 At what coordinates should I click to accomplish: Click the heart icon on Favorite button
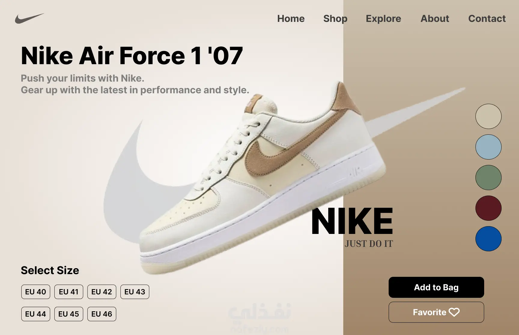pyautogui.click(x=454, y=312)
